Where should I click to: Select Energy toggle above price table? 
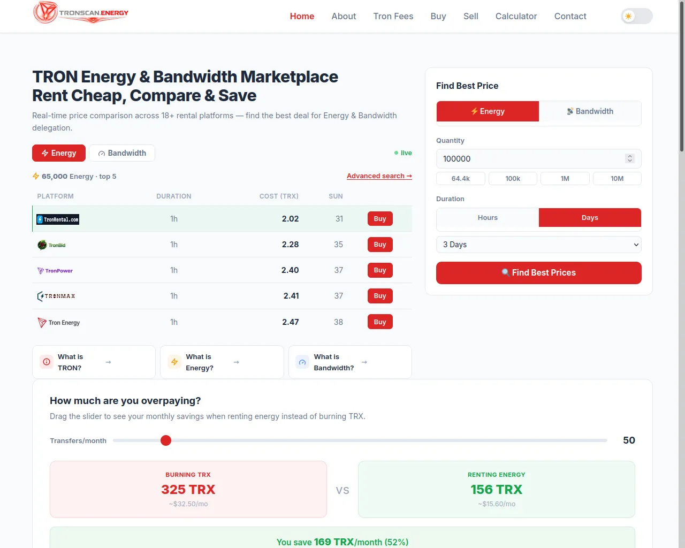[59, 153]
